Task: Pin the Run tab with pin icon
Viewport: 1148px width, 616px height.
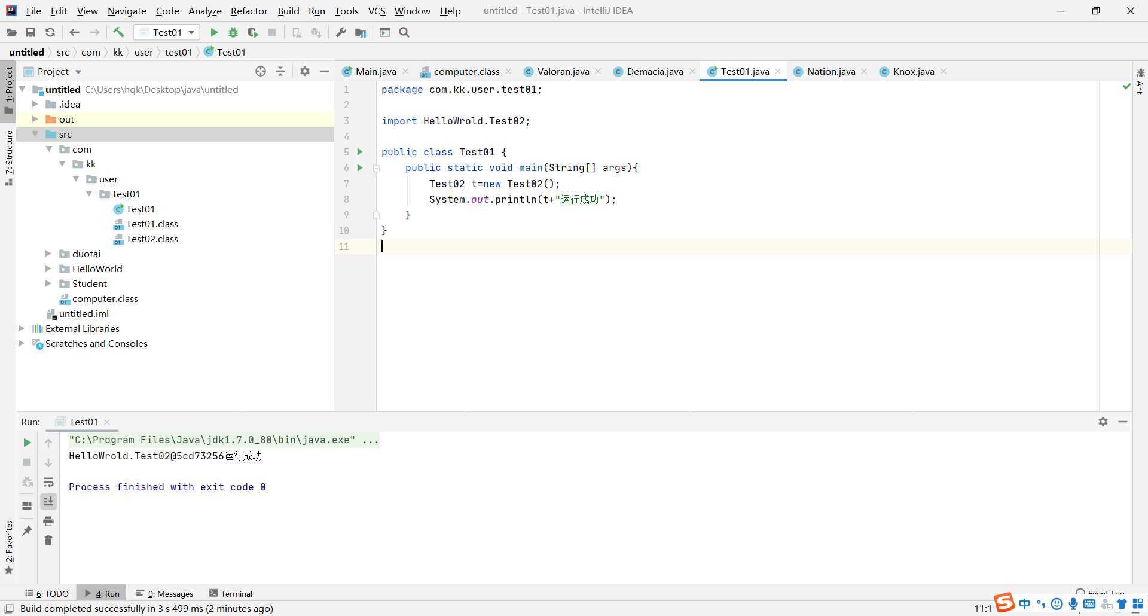Action: pos(27,531)
